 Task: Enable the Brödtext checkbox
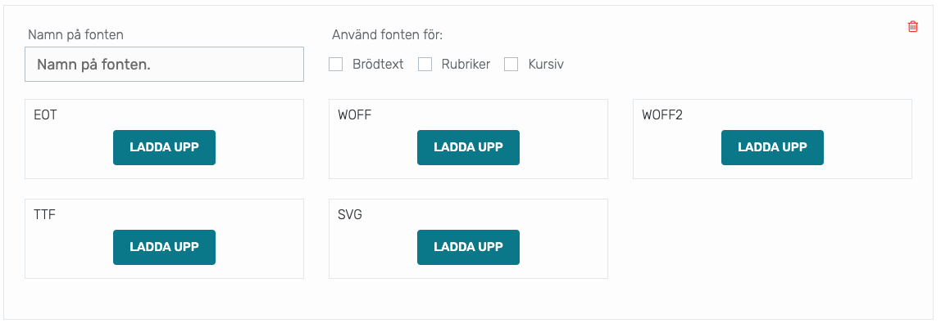pos(335,64)
